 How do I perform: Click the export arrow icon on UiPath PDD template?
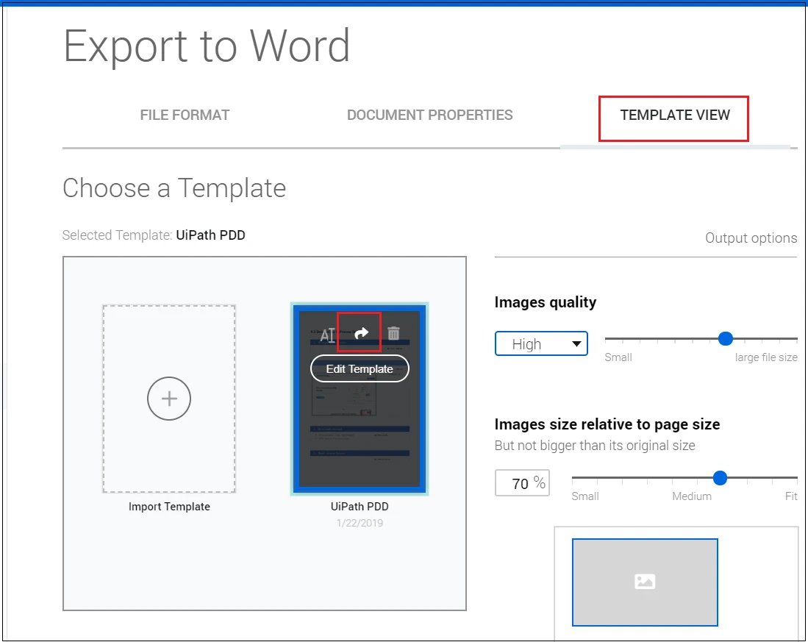[x=361, y=333]
